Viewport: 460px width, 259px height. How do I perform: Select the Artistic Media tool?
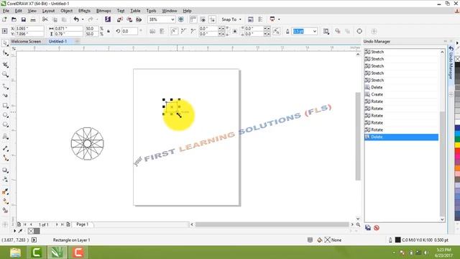pos(5,96)
